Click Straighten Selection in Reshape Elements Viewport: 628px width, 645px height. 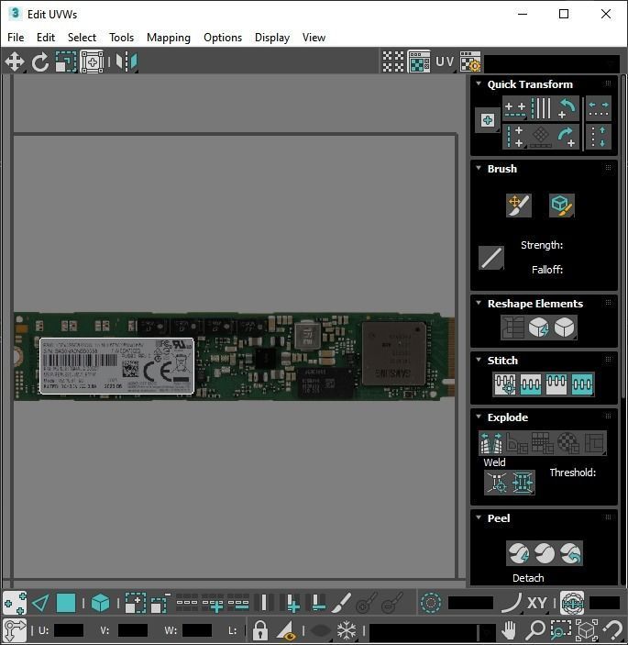tap(512, 328)
